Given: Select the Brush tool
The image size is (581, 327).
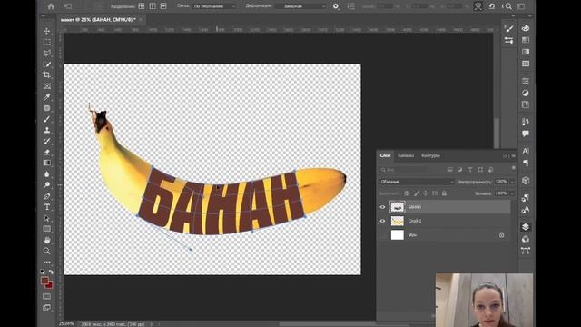Looking at the screenshot, I should 46,119.
